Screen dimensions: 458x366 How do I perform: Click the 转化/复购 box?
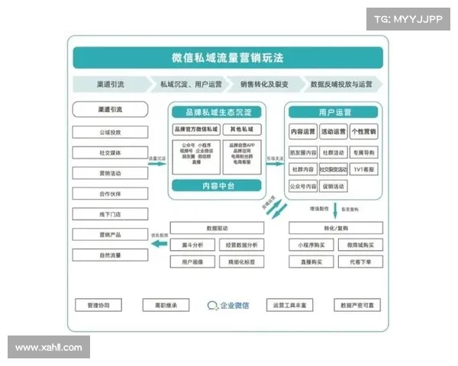tap(336, 228)
